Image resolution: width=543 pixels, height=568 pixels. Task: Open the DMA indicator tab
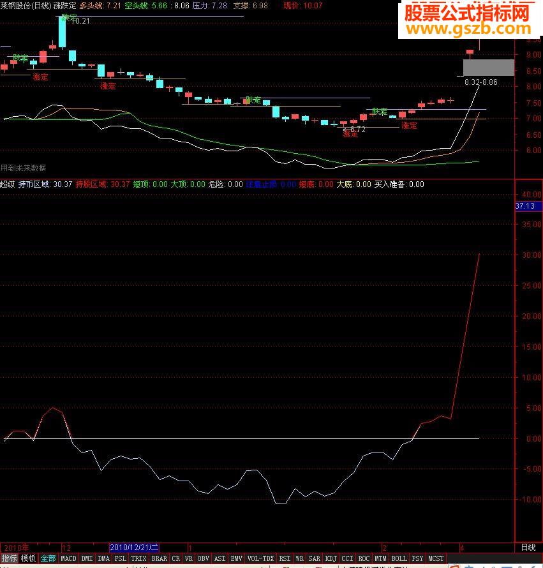coord(103,558)
